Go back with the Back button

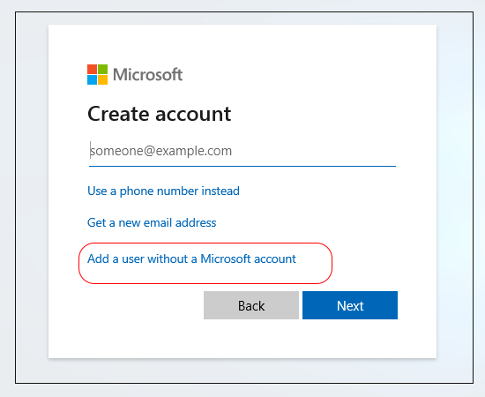coord(251,305)
